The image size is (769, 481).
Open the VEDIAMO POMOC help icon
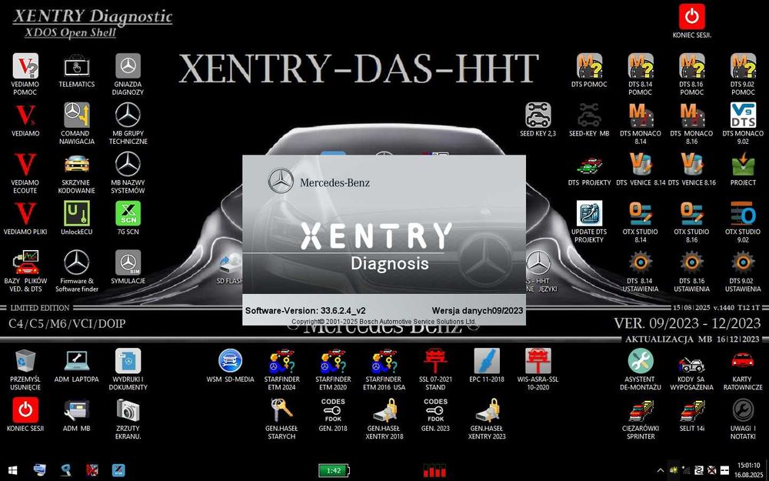(25, 66)
